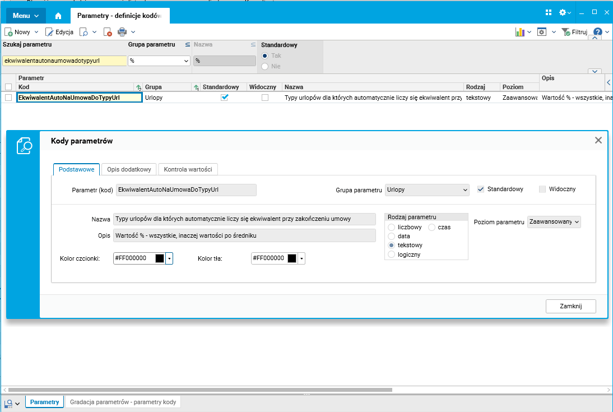Open the Menu button

point(26,16)
